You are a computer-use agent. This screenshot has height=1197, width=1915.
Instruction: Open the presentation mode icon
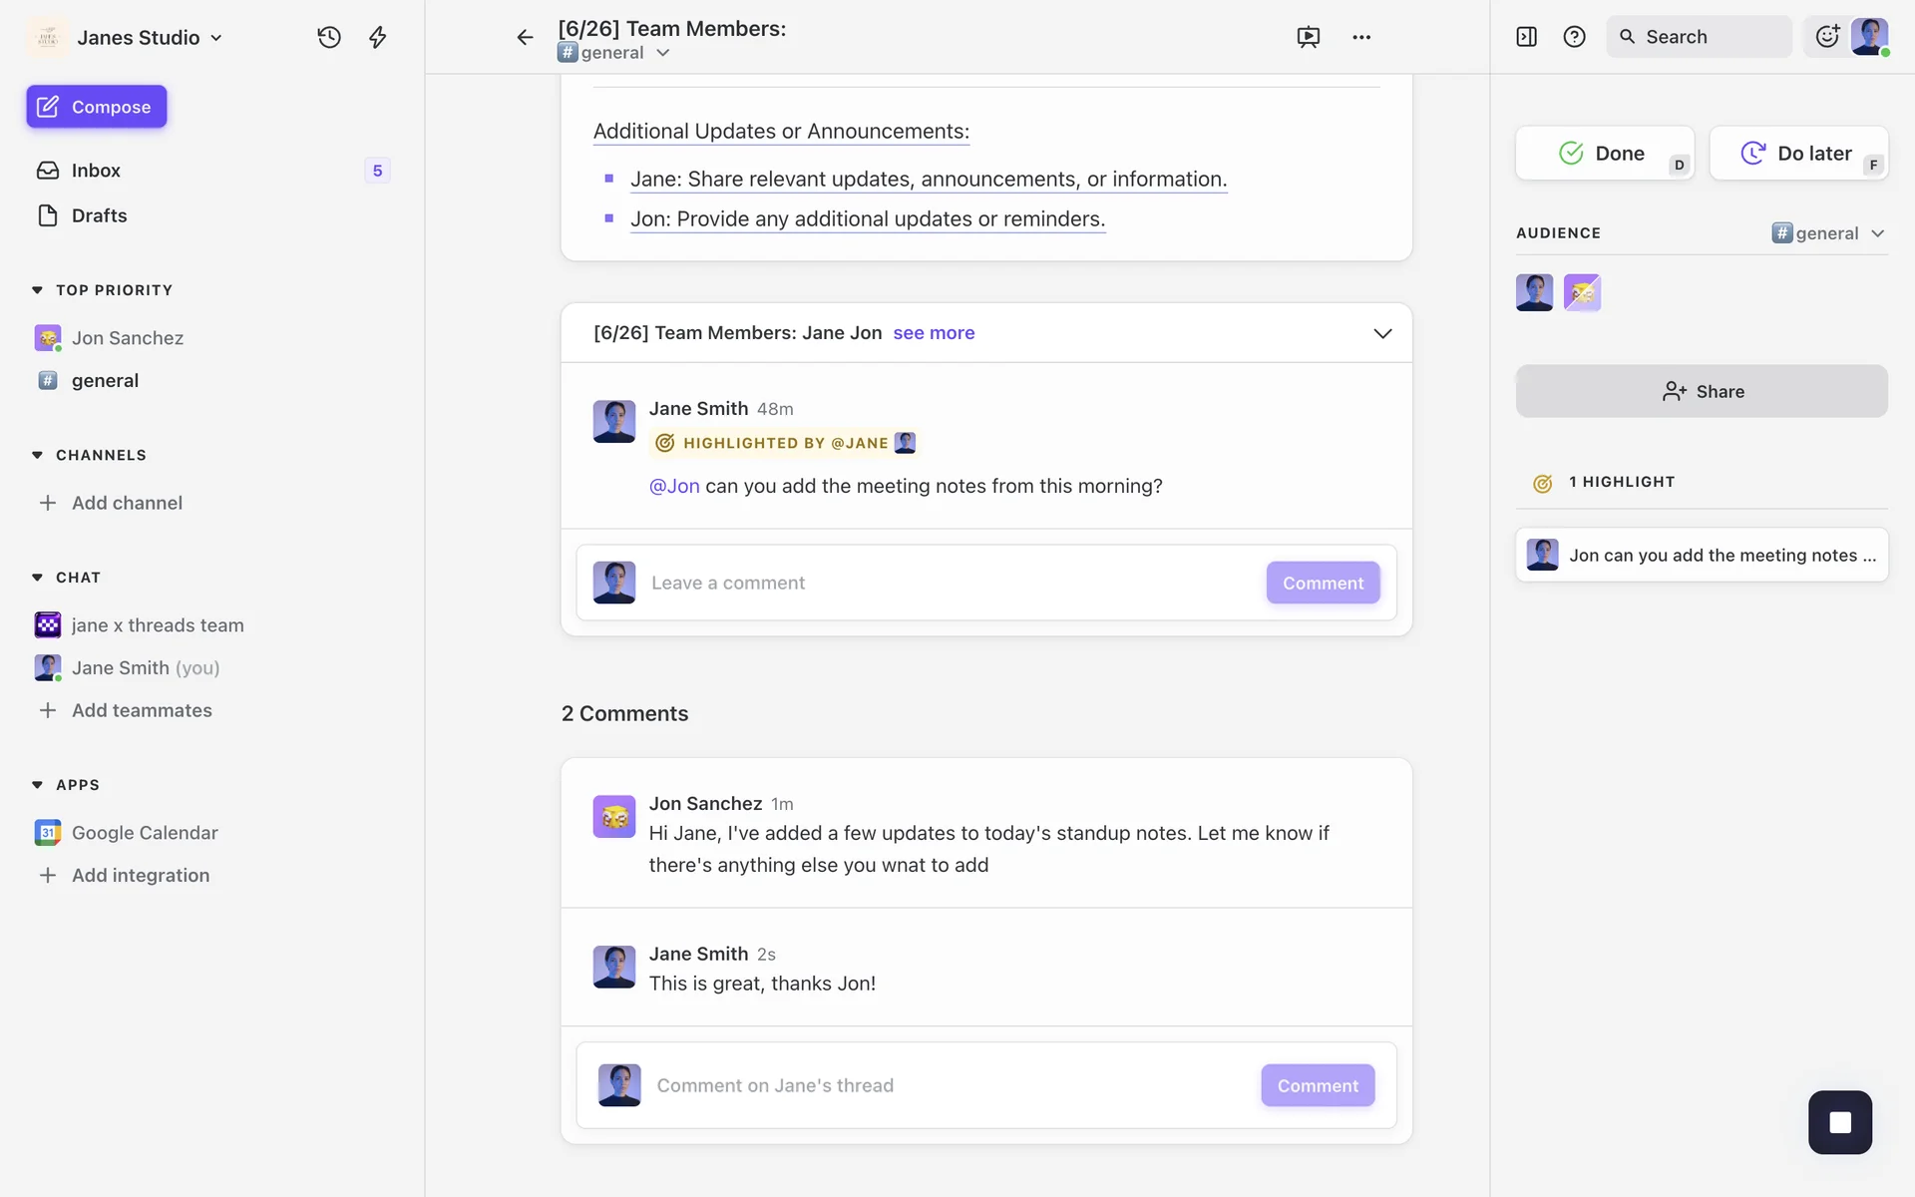tap(1308, 37)
